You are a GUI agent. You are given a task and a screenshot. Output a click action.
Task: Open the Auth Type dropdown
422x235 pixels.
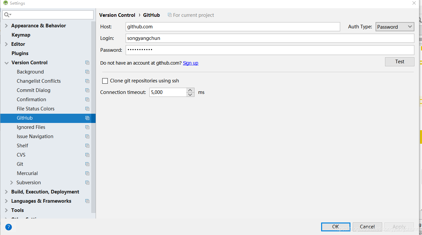(395, 27)
